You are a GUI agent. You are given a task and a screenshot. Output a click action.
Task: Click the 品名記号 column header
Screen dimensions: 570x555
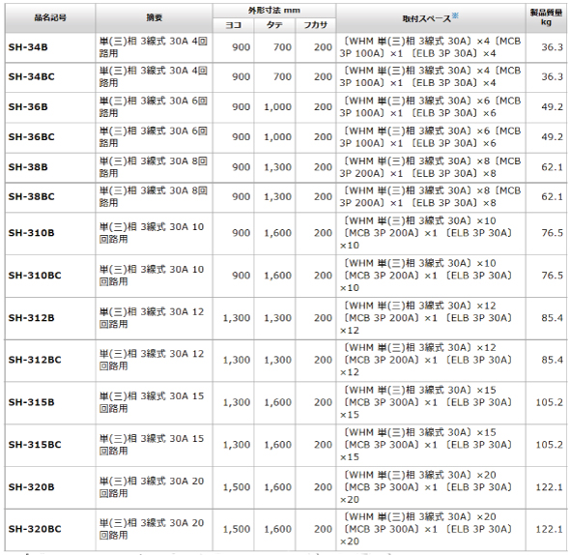(50, 17)
